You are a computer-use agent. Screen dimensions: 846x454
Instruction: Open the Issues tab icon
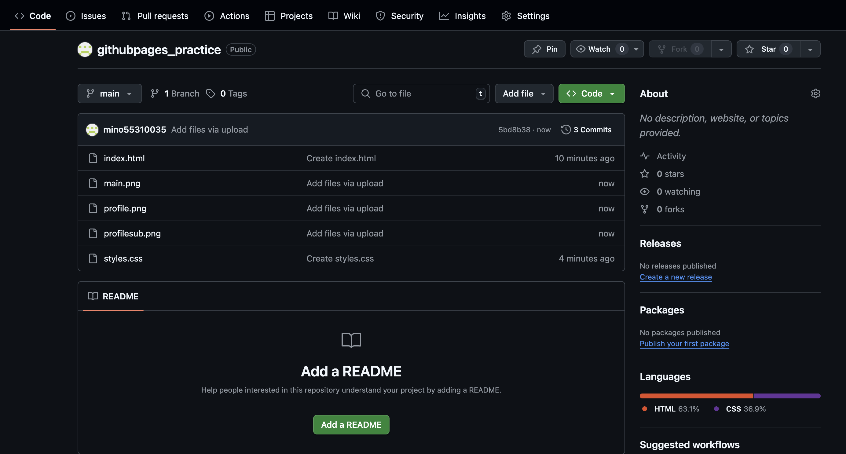click(70, 16)
